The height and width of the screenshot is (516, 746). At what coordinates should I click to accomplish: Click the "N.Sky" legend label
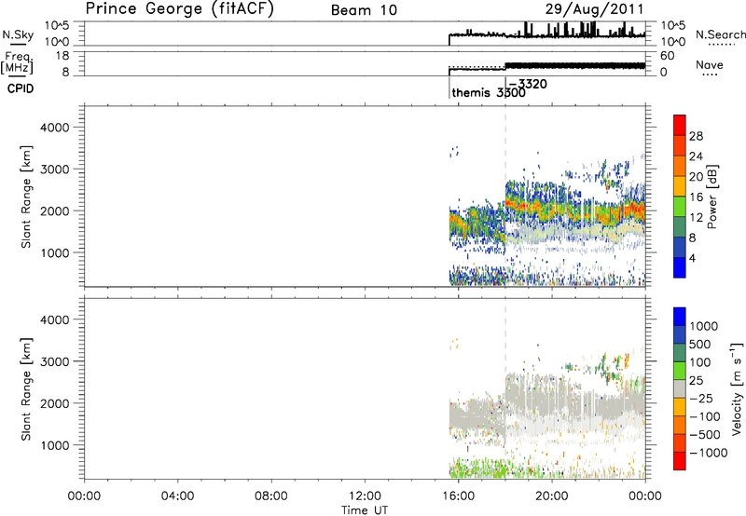[x=18, y=34]
